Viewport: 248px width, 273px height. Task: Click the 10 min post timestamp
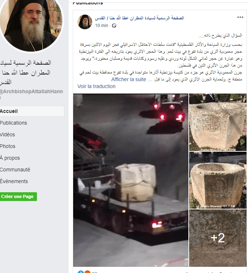[x=102, y=26]
